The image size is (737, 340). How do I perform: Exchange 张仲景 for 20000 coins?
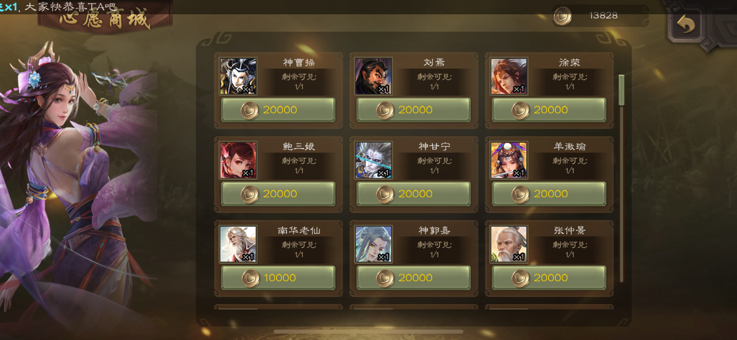pos(549,278)
